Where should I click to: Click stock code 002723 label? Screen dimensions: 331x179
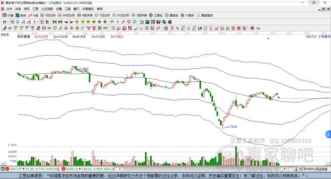point(311,37)
